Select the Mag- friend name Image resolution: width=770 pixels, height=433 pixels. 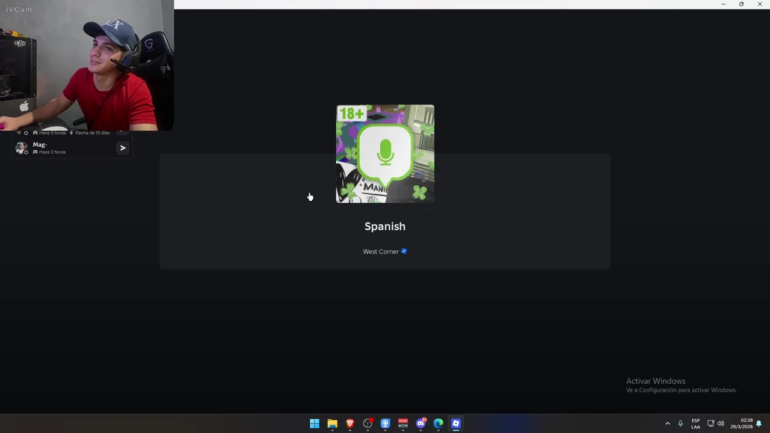point(40,145)
